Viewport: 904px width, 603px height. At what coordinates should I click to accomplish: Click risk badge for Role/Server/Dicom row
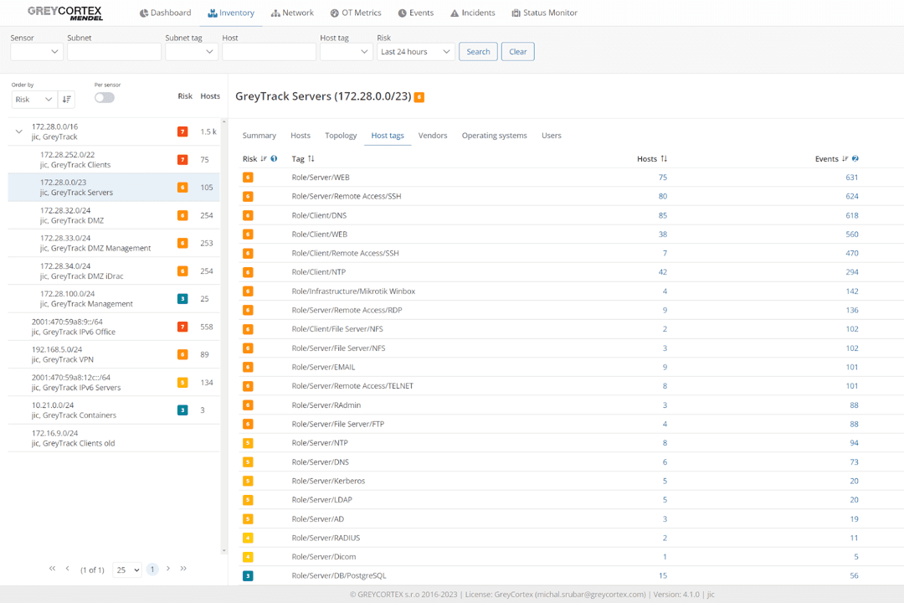(x=248, y=557)
